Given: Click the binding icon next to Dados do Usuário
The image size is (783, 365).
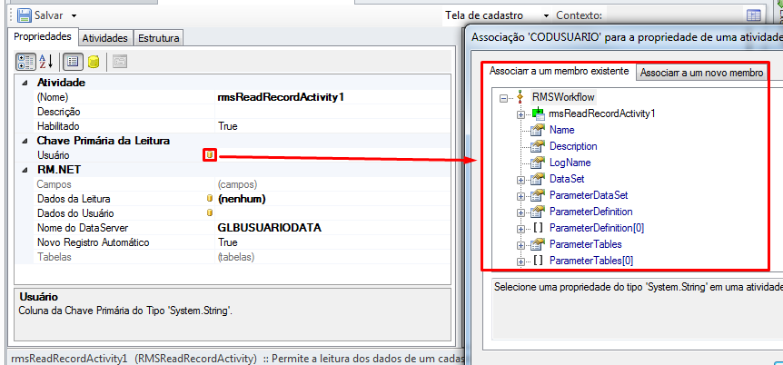Looking at the screenshot, I should point(210,213).
